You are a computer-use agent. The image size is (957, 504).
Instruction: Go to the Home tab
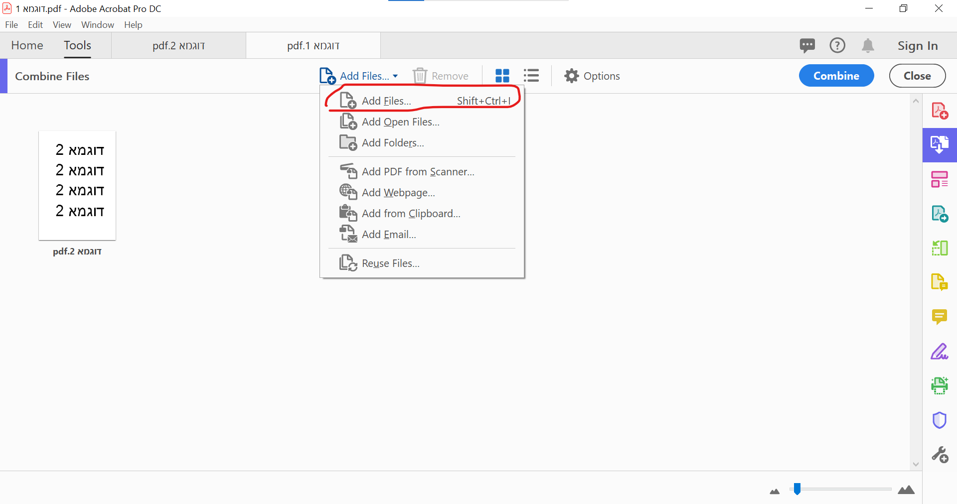[x=27, y=45]
